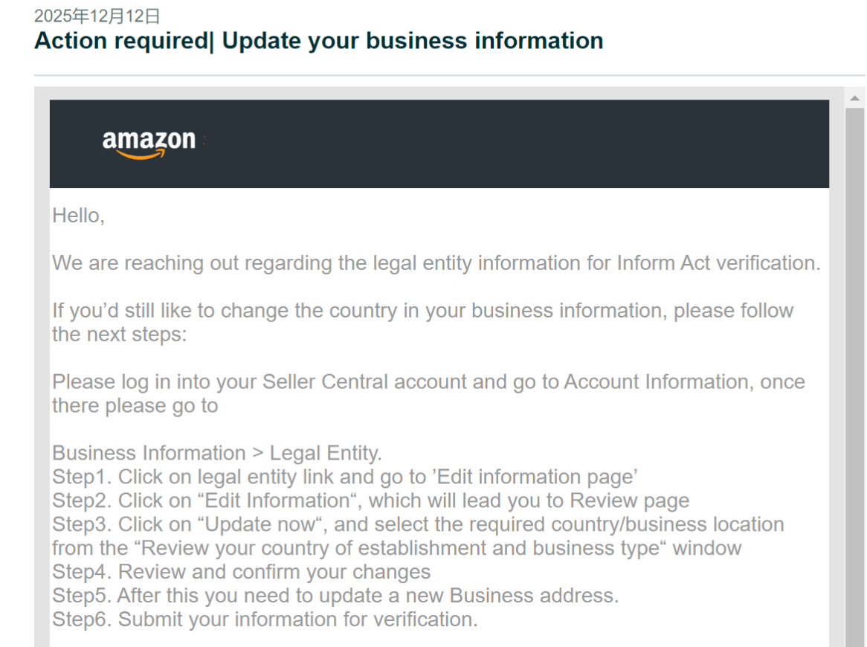Click the Amazon logo in header
Screen dimensions: 867x647
click(149, 143)
